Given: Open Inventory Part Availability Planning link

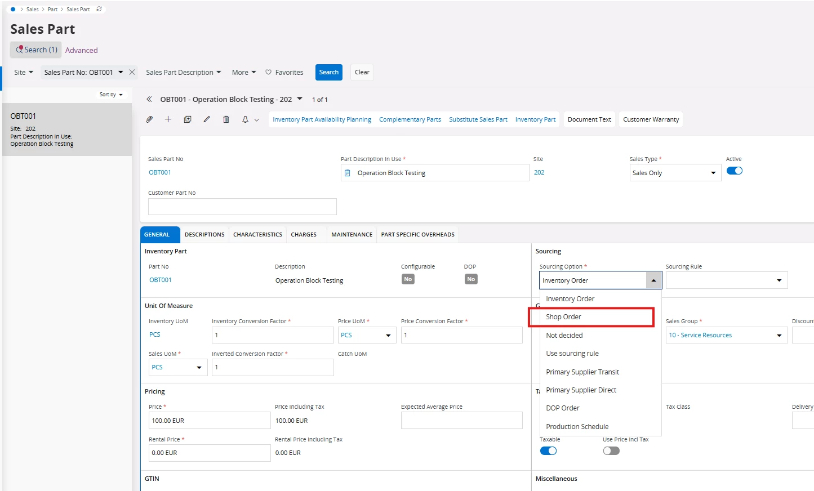Looking at the screenshot, I should pos(322,119).
